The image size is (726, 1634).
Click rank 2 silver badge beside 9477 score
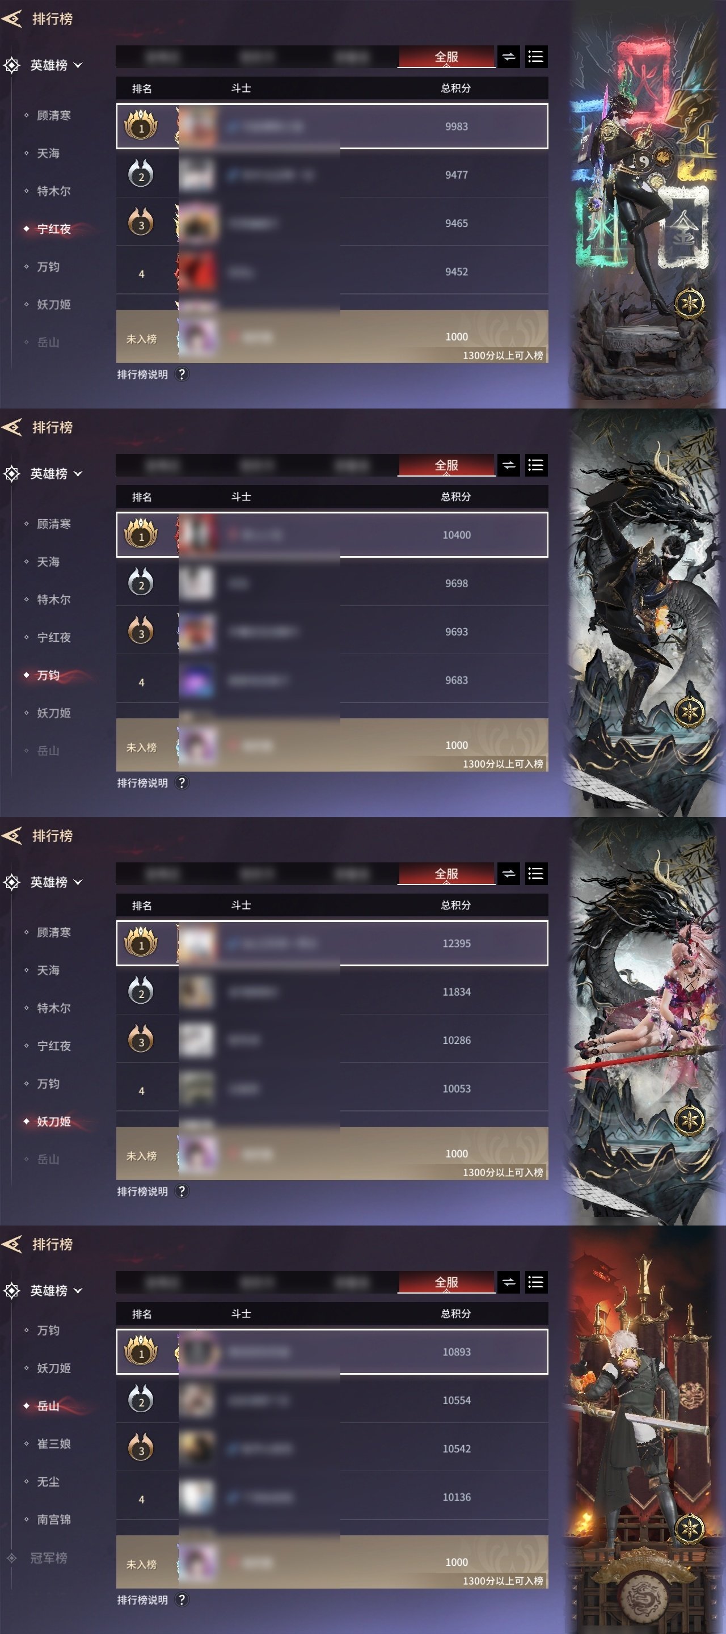coord(141,174)
